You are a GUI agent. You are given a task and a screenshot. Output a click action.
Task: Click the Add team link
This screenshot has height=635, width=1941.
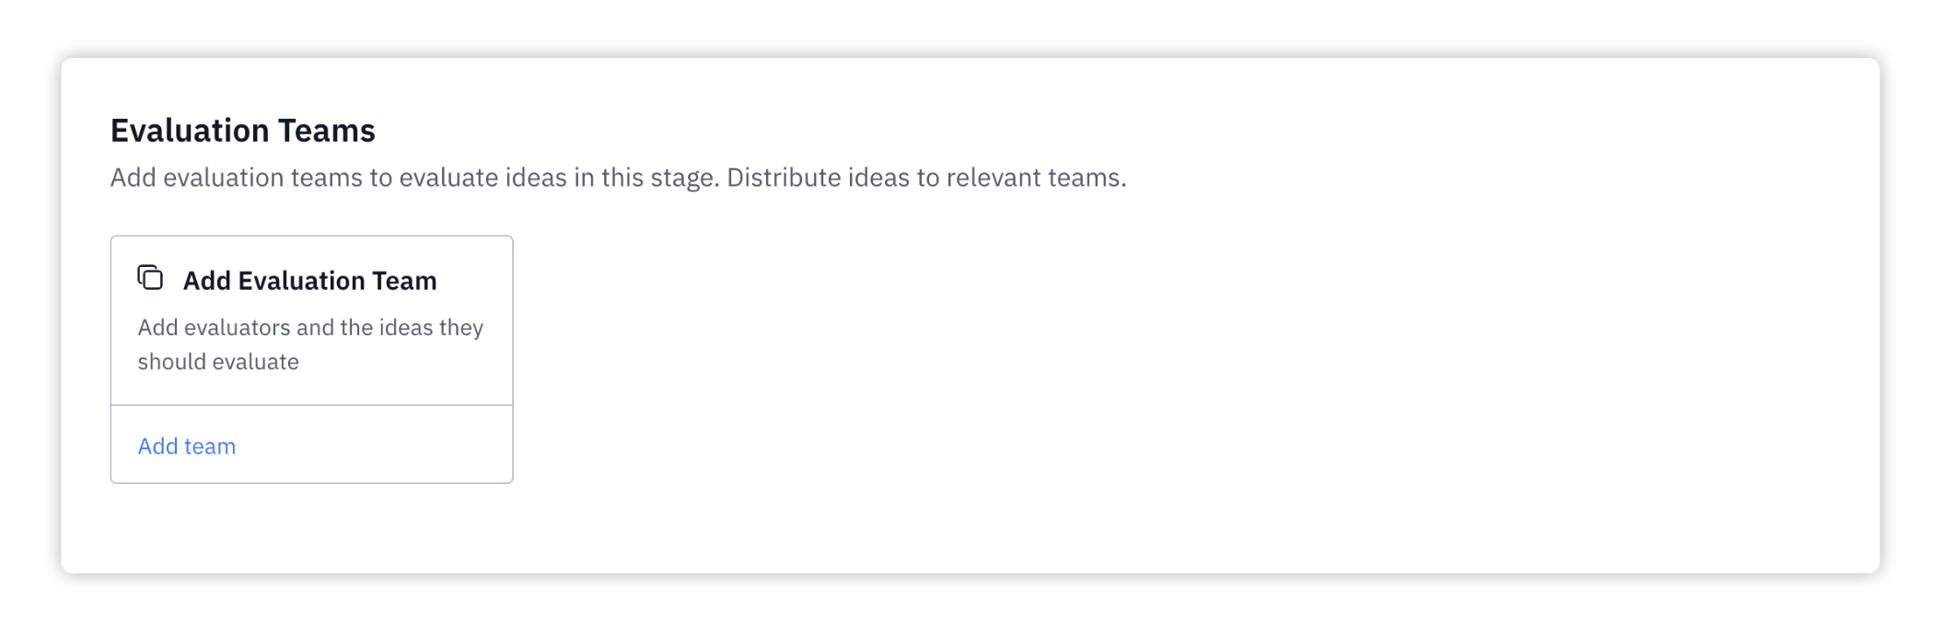187,446
